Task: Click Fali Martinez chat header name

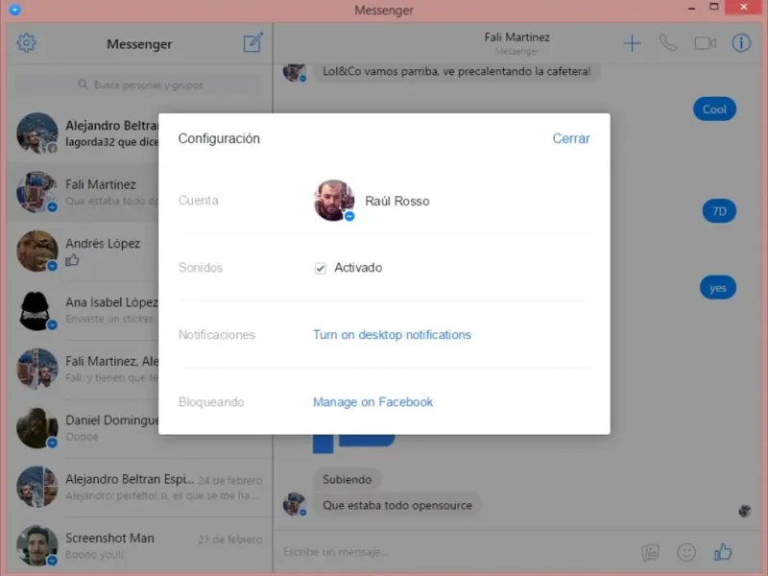Action: [x=517, y=37]
